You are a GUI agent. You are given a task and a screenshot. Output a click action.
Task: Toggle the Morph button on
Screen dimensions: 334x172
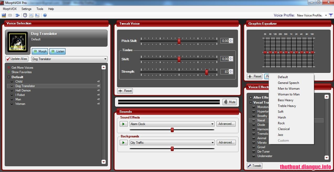click(40, 51)
